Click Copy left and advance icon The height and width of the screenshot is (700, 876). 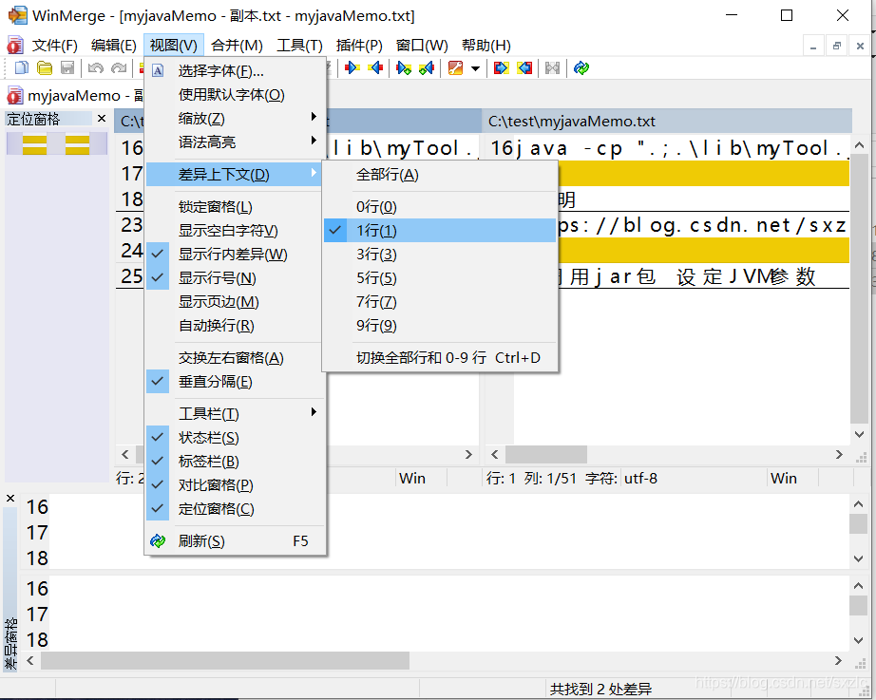pyautogui.click(x=427, y=68)
